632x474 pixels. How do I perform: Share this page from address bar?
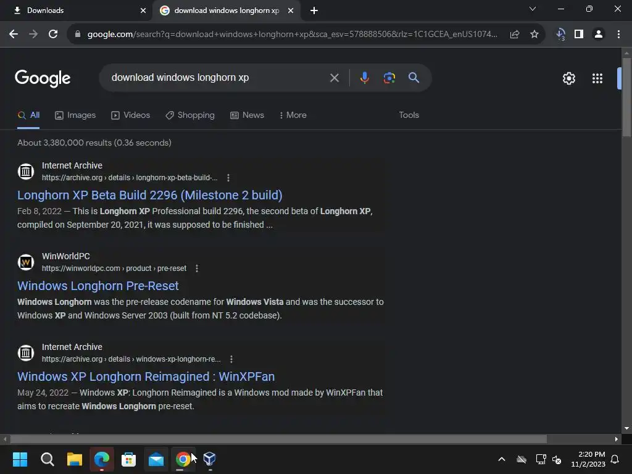click(514, 35)
